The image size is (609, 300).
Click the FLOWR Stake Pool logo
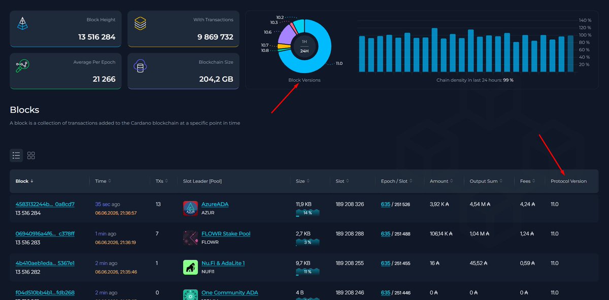tap(190, 238)
